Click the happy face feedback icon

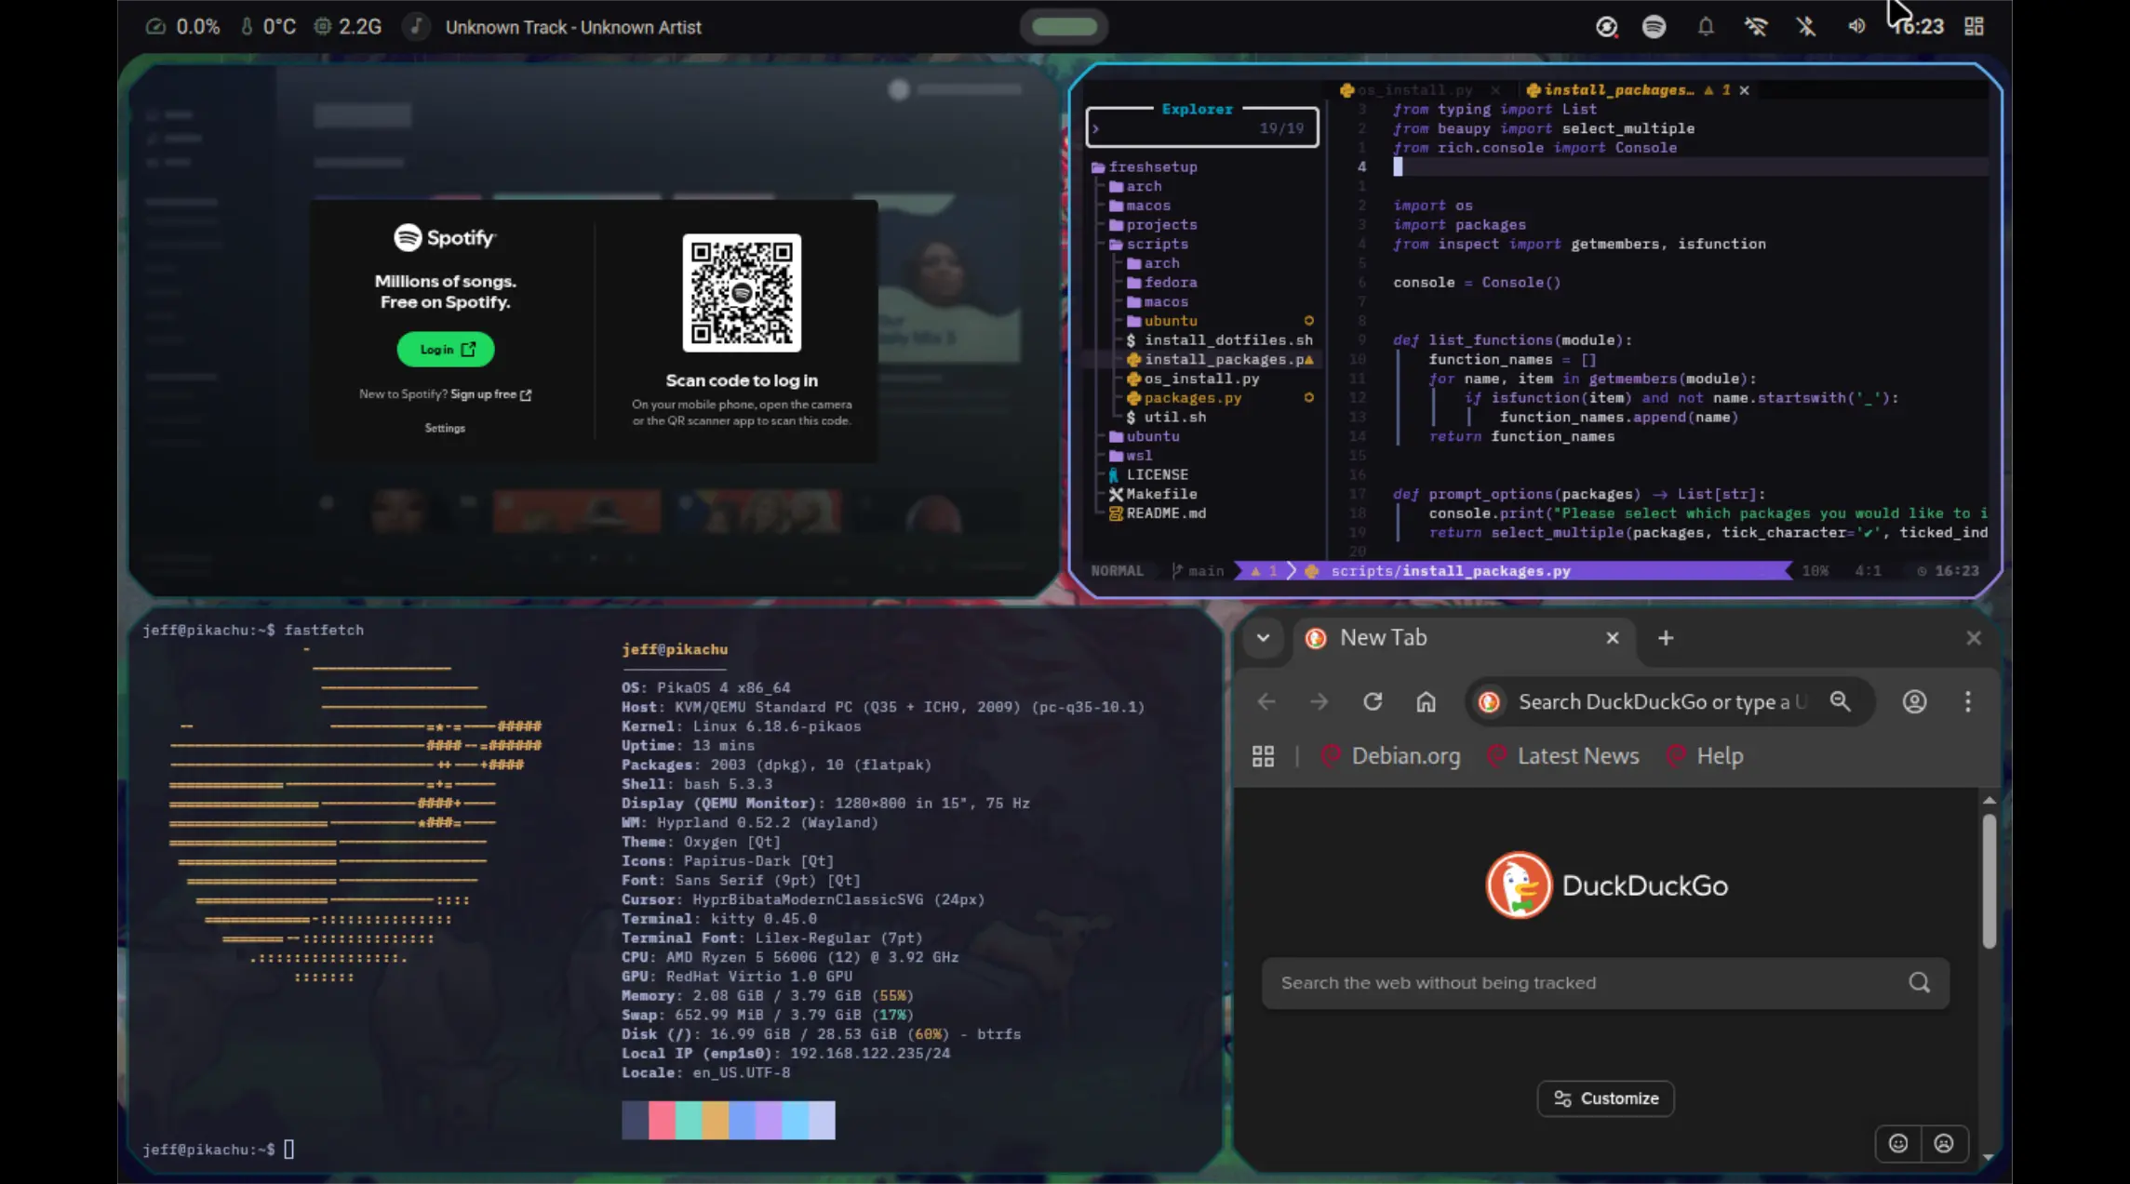point(1898,1143)
